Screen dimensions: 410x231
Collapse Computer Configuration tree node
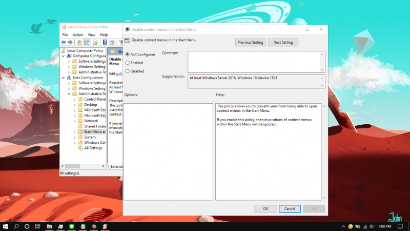click(x=63, y=56)
